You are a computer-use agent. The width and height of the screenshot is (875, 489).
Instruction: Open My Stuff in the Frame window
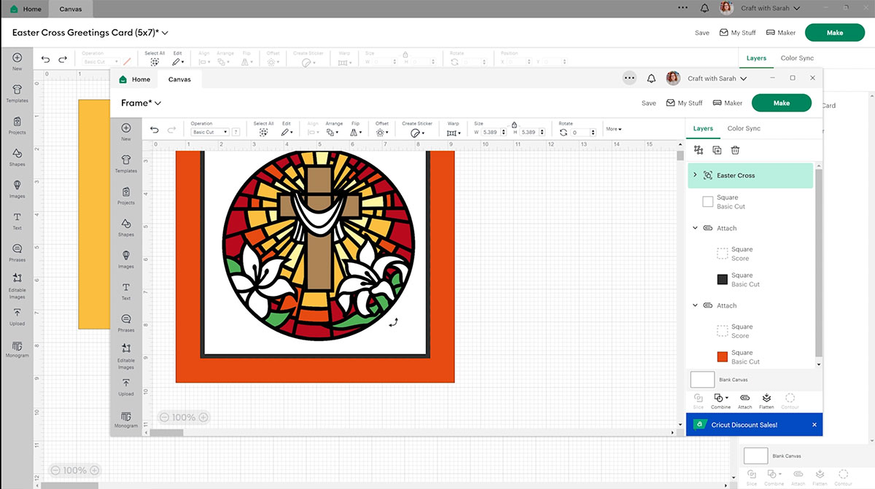coord(685,103)
